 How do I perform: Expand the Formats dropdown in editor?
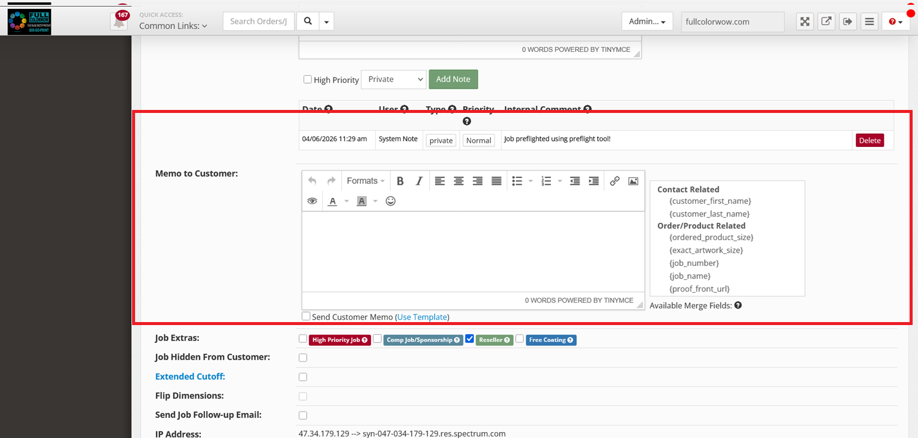365,181
